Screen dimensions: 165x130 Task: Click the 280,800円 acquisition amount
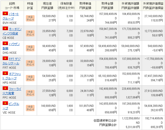(x=111, y=50)
